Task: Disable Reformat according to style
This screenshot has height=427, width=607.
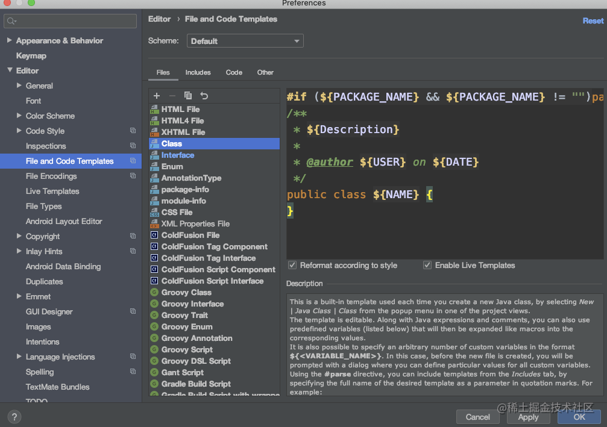Action: (292, 265)
